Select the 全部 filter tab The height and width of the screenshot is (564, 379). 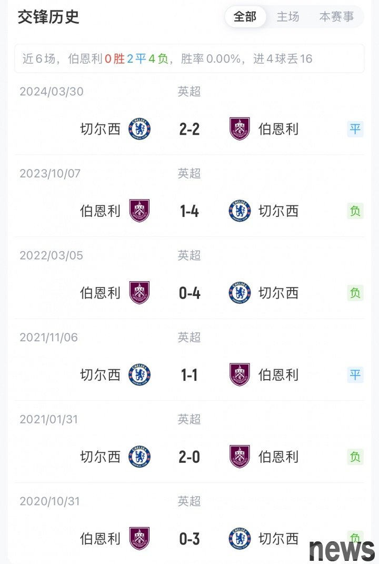click(245, 17)
